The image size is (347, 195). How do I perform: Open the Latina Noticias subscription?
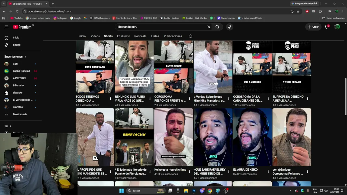click(21, 71)
